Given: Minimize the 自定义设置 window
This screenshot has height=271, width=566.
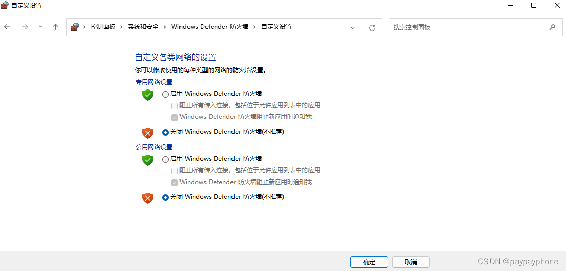Looking at the screenshot, I should point(511,5).
